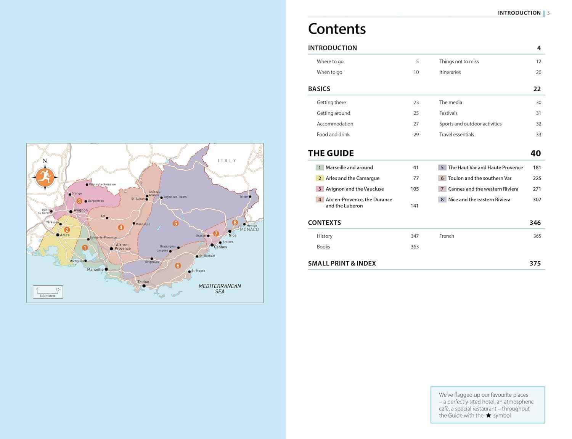Click Nice label on the map
This screenshot has width=572, height=439.
pos(233,235)
